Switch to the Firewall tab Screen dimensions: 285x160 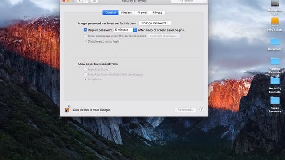click(142, 12)
